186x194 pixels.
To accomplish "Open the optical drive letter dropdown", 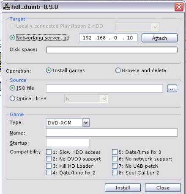I will (x=104, y=98).
